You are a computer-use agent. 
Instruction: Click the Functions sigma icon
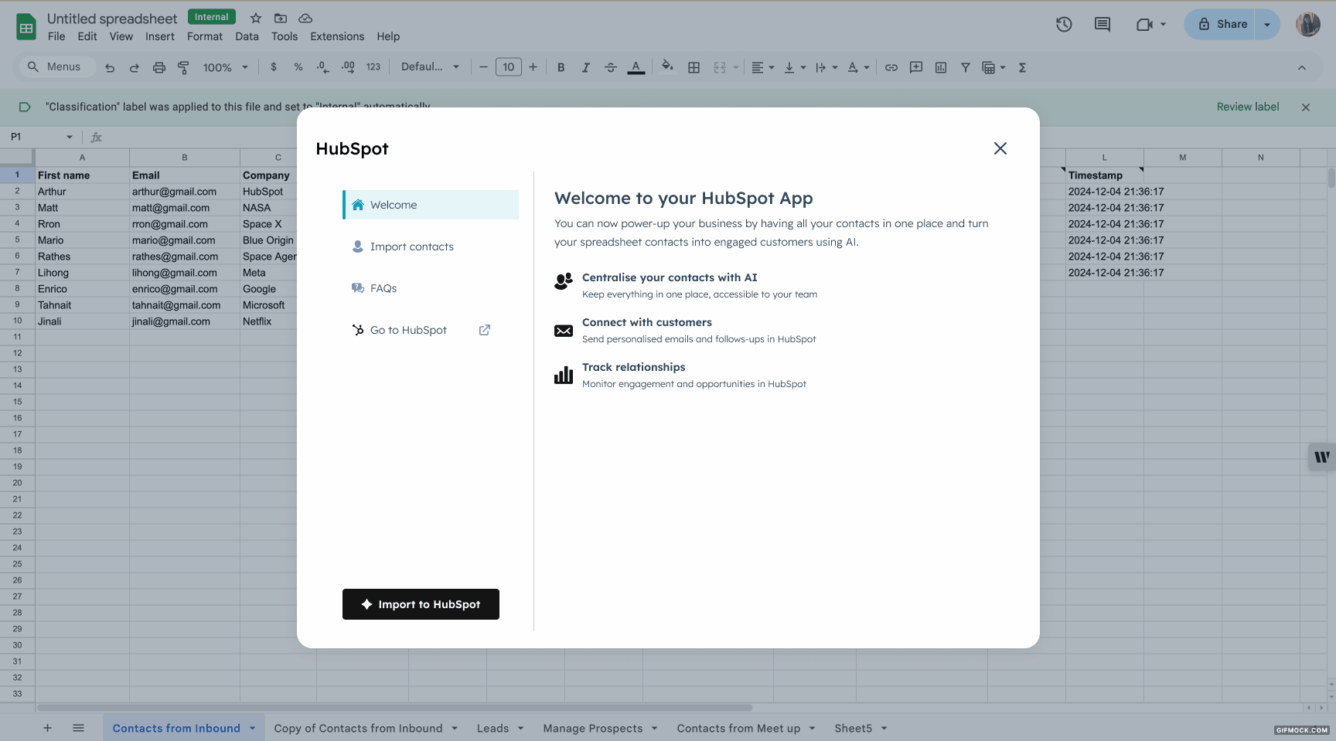tap(1022, 67)
